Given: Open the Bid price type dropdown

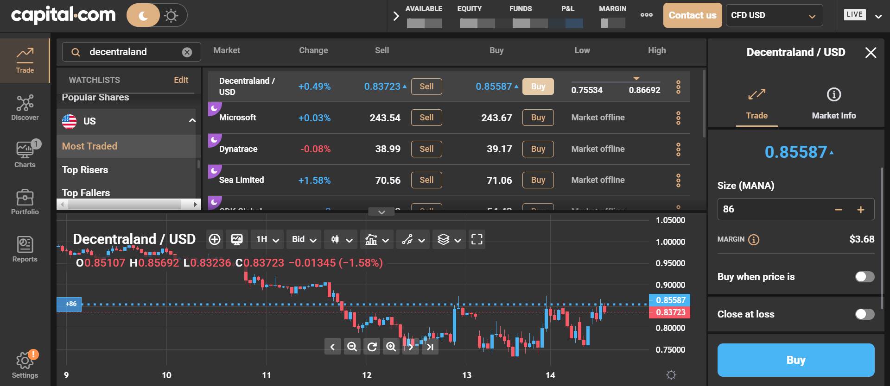Looking at the screenshot, I should point(304,239).
